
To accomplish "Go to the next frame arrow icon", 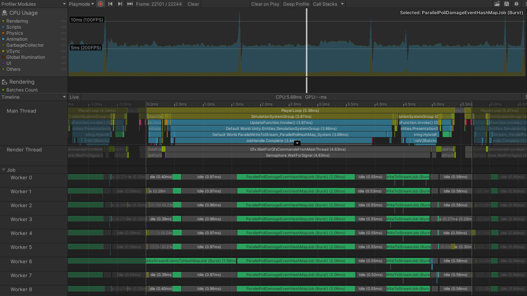I will (120, 4).
